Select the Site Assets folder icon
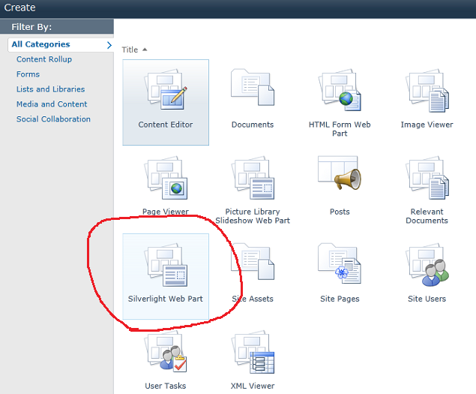Image resolution: width=476 pixels, height=394 pixels. click(253, 261)
